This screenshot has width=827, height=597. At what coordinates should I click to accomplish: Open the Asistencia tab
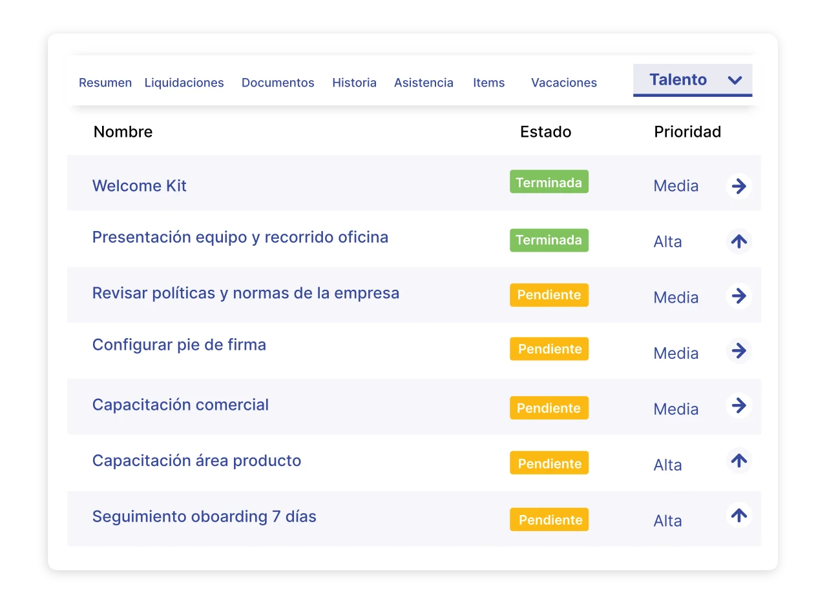pyautogui.click(x=424, y=83)
